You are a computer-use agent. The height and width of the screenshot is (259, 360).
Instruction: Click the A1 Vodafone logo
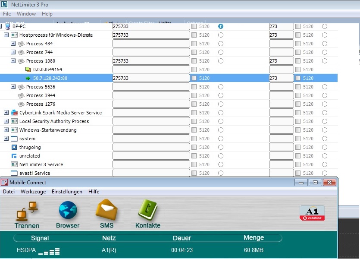point(312,213)
